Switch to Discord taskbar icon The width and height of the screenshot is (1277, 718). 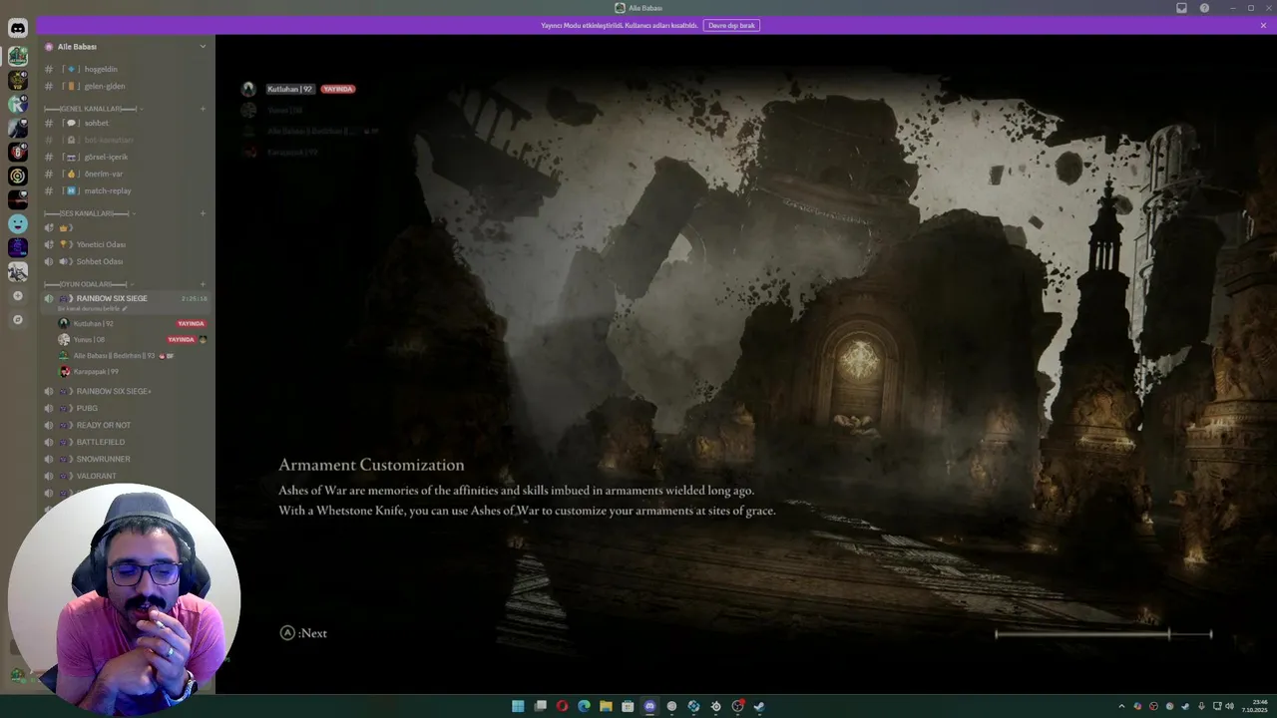pyautogui.click(x=649, y=706)
